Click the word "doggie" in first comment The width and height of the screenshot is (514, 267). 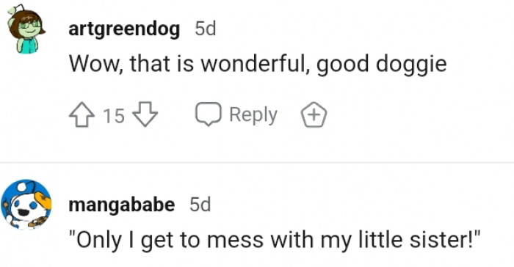click(x=411, y=65)
